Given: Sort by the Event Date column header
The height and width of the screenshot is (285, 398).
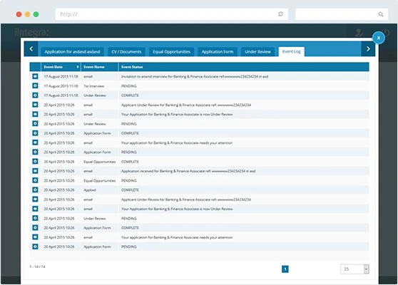Looking at the screenshot, I should [61, 67].
